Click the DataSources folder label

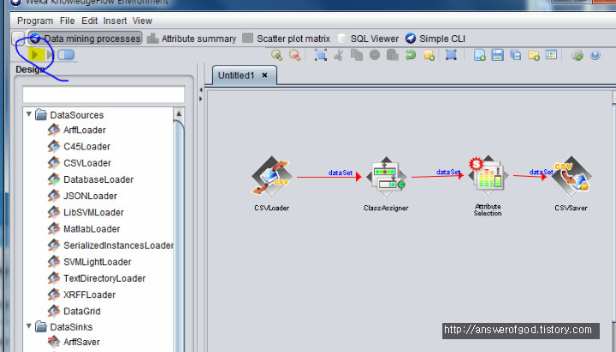(x=77, y=115)
